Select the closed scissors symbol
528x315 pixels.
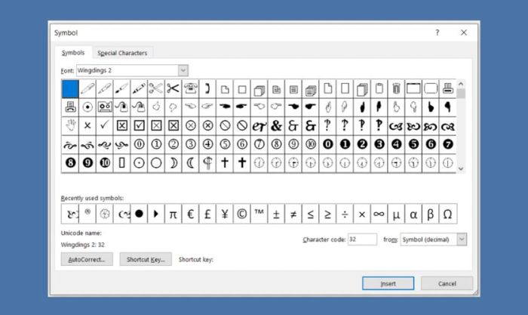(173, 88)
